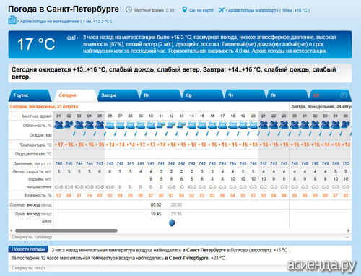Click the help question mark on Сб tab
Image resolution: width=361 pixels, height=276 pixels.
pyautogui.click(x=344, y=95)
